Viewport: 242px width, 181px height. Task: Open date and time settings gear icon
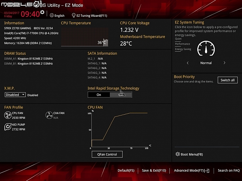pos(42,12)
